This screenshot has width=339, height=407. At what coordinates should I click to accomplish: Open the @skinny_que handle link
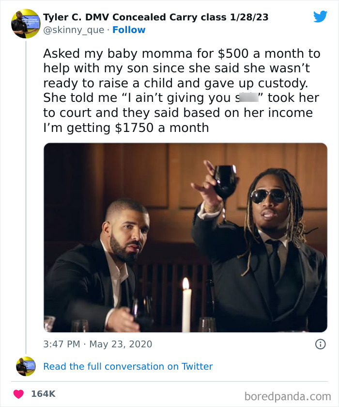coord(74,30)
